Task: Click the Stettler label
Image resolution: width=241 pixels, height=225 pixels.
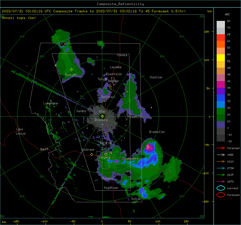Action: [156, 77]
